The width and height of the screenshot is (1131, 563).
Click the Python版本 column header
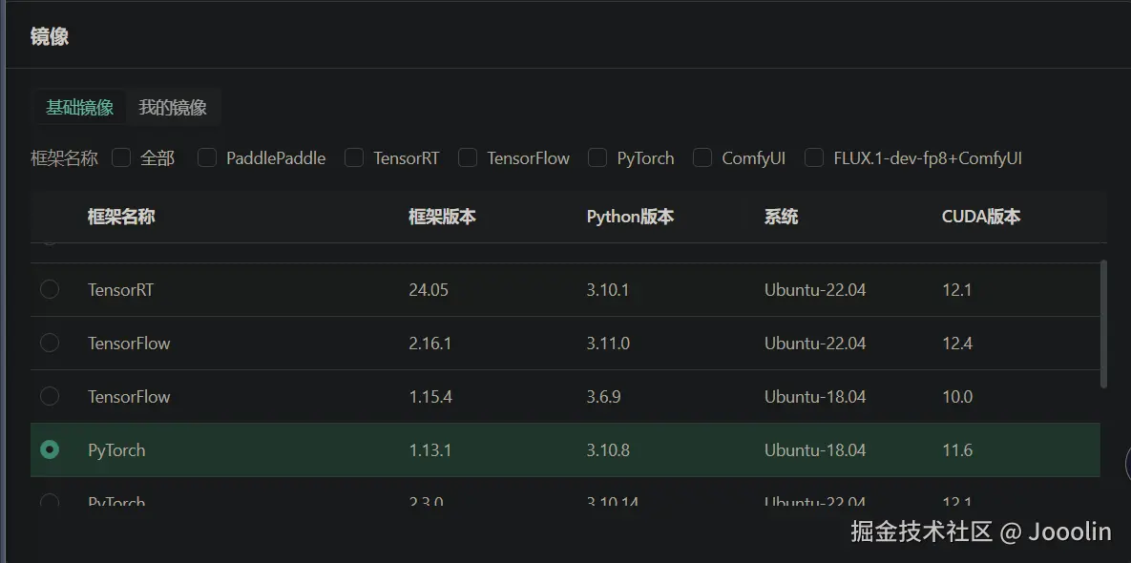pos(630,217)
